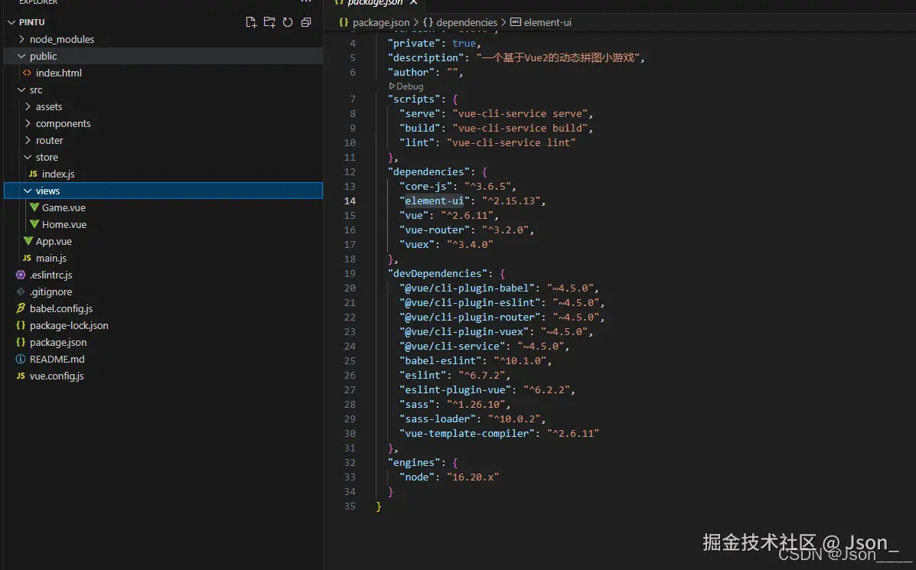Collapse the src folder
Screen dimensions: 916x570
(x=36, y=90)
